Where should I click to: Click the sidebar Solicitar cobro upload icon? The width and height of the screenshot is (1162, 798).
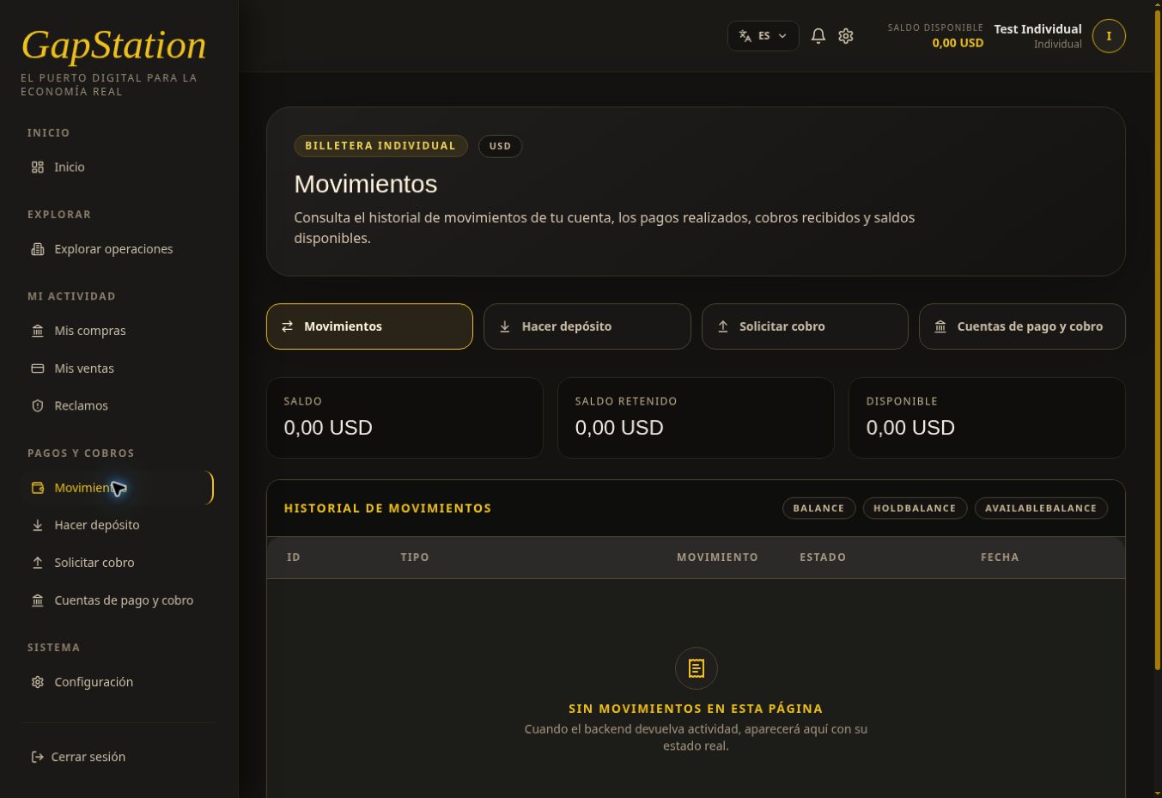click(38, 563)
